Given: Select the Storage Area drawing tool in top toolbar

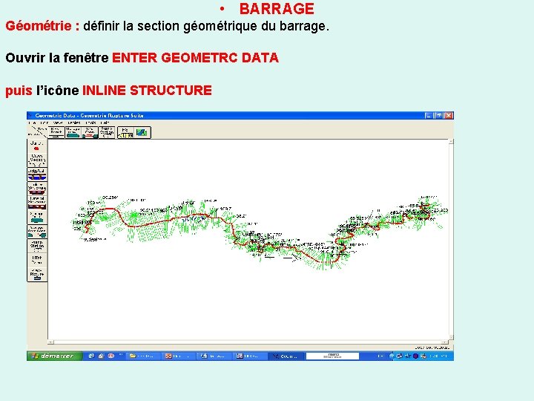Looking at the screenshot, I should (x=73, y=132).
